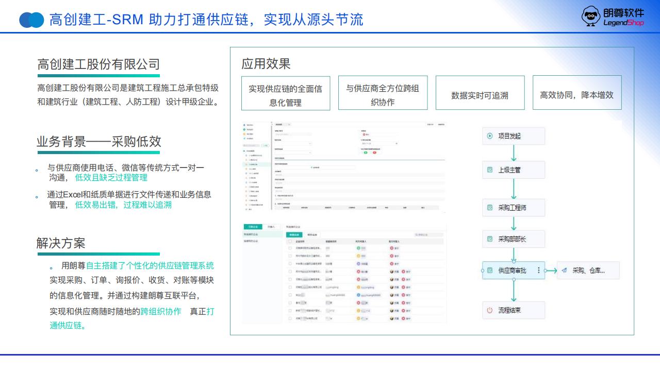Viewport: 660px width, 371px height.
Task: Click the two blue overlapping circles icon
Action: click(x=31, y=20)
